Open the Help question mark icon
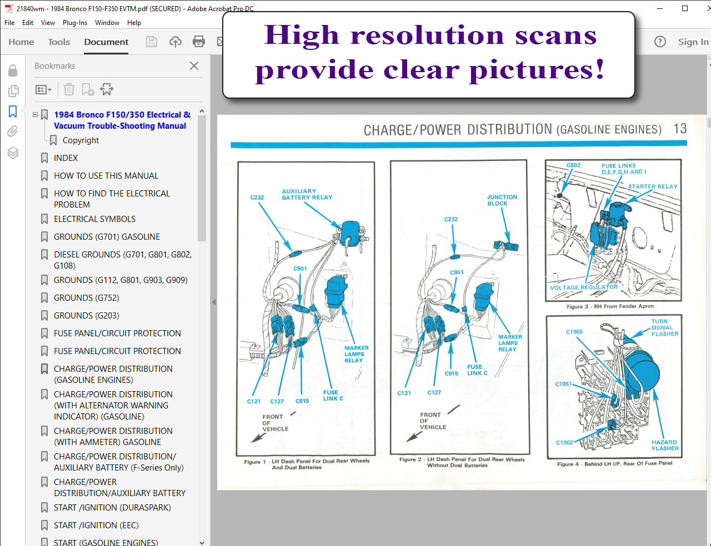The image size is (711, 546). [x=660, y=42]
